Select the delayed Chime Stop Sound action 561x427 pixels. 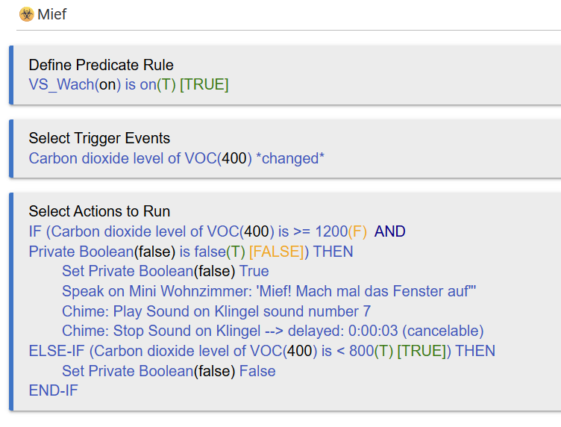click(x=272, y=331)
